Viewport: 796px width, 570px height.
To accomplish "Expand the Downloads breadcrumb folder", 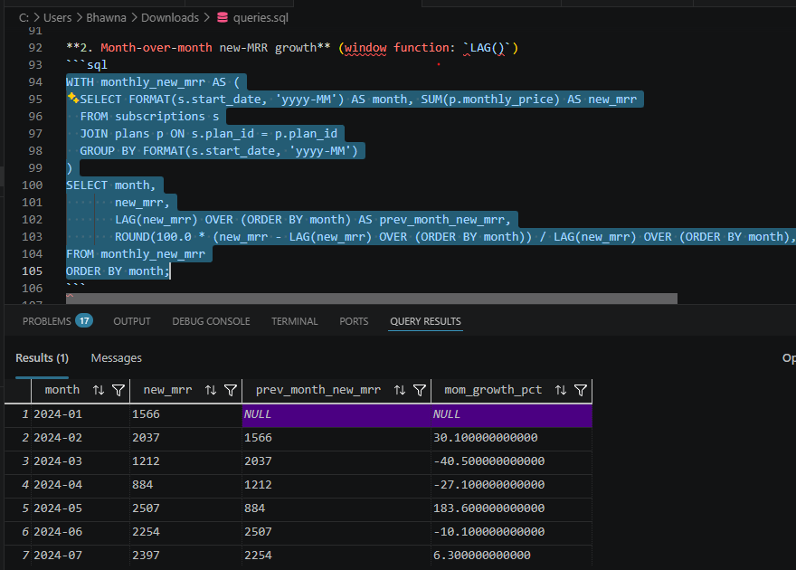I will pos(170,18).
